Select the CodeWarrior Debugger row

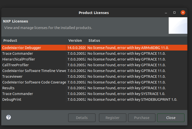pos(22,47)
